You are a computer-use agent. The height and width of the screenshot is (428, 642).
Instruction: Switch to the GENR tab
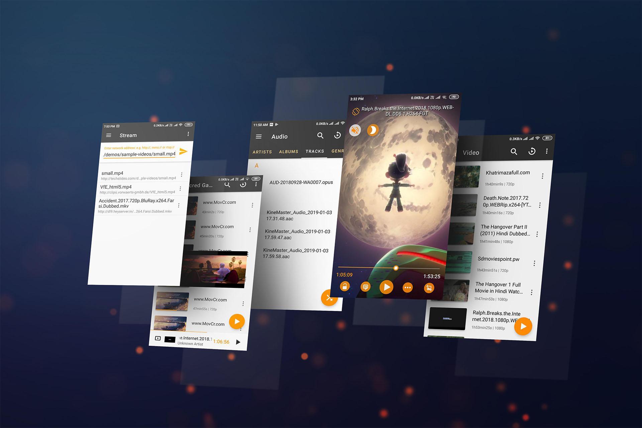337,151
